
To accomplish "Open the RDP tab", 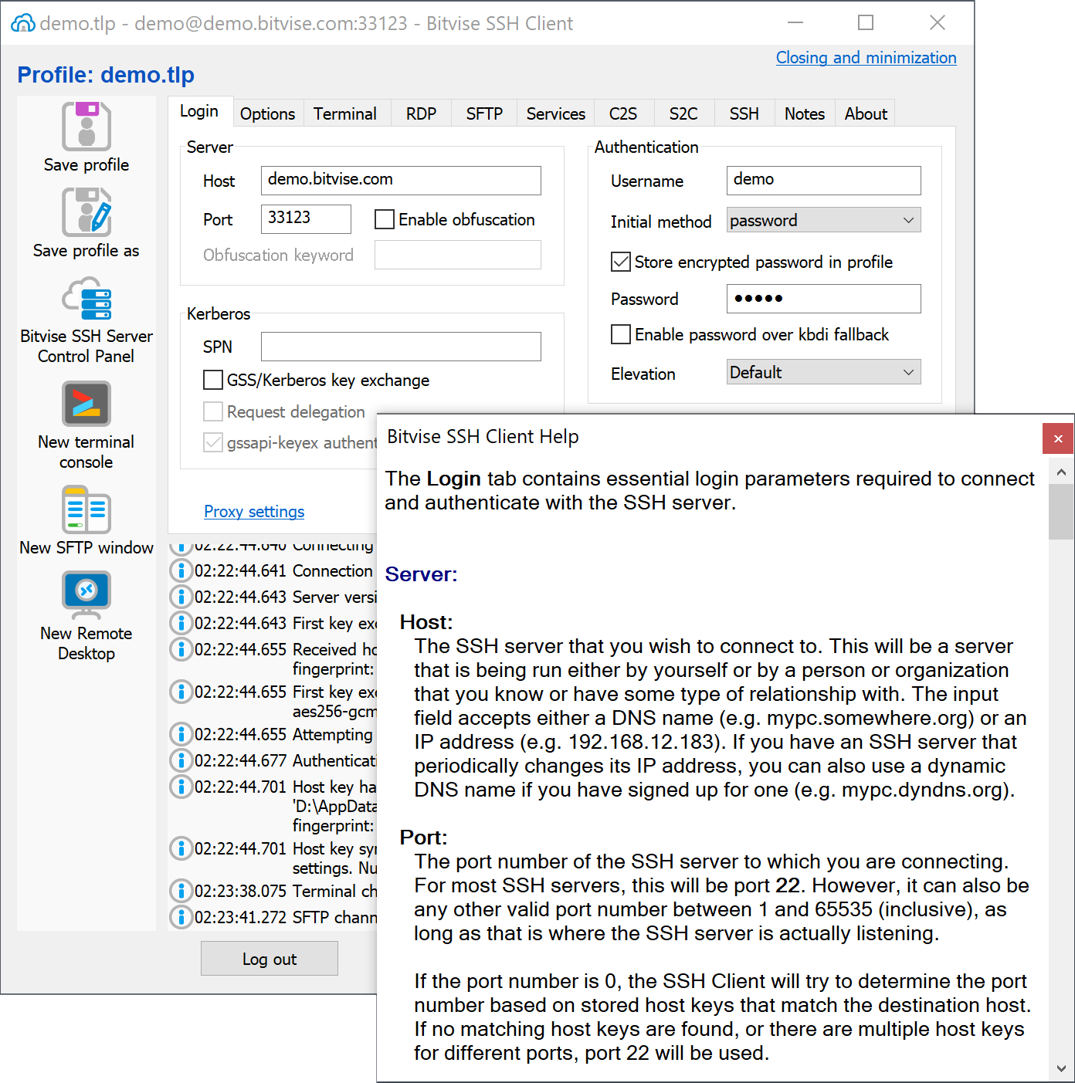I will [x=421, y=113].
